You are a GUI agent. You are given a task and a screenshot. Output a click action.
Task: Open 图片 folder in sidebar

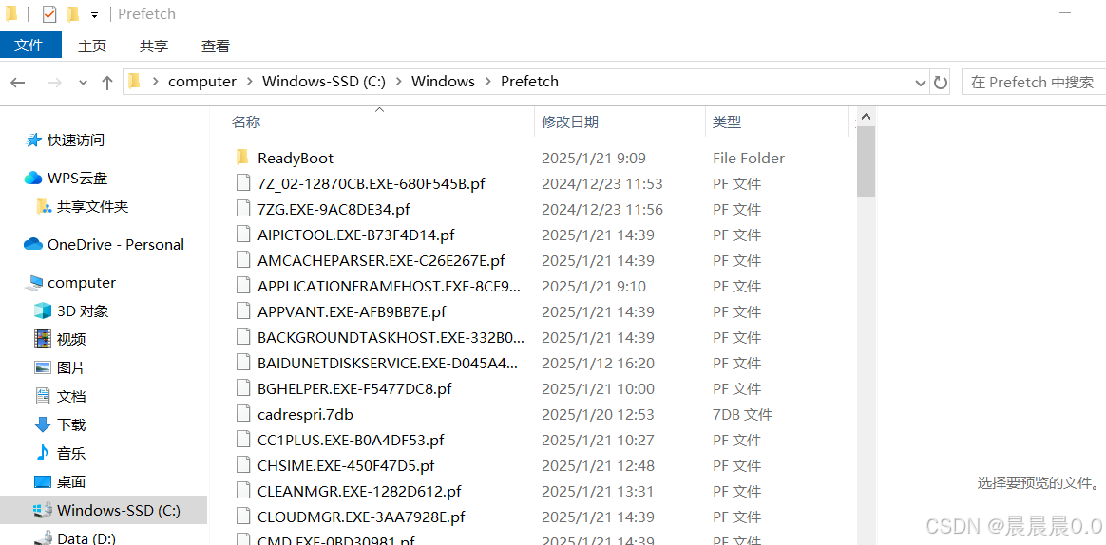(x=71, y=368)
